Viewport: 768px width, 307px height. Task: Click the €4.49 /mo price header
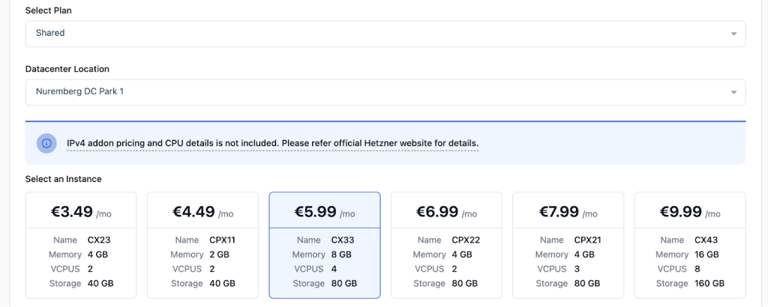(202, 212)
